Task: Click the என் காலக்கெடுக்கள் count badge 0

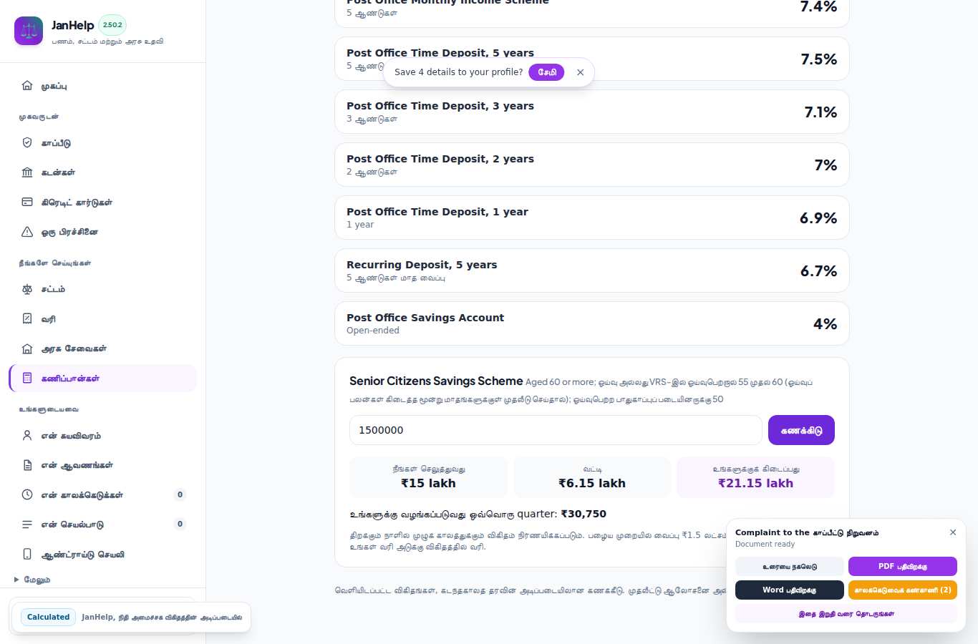Action: point(180,494)
